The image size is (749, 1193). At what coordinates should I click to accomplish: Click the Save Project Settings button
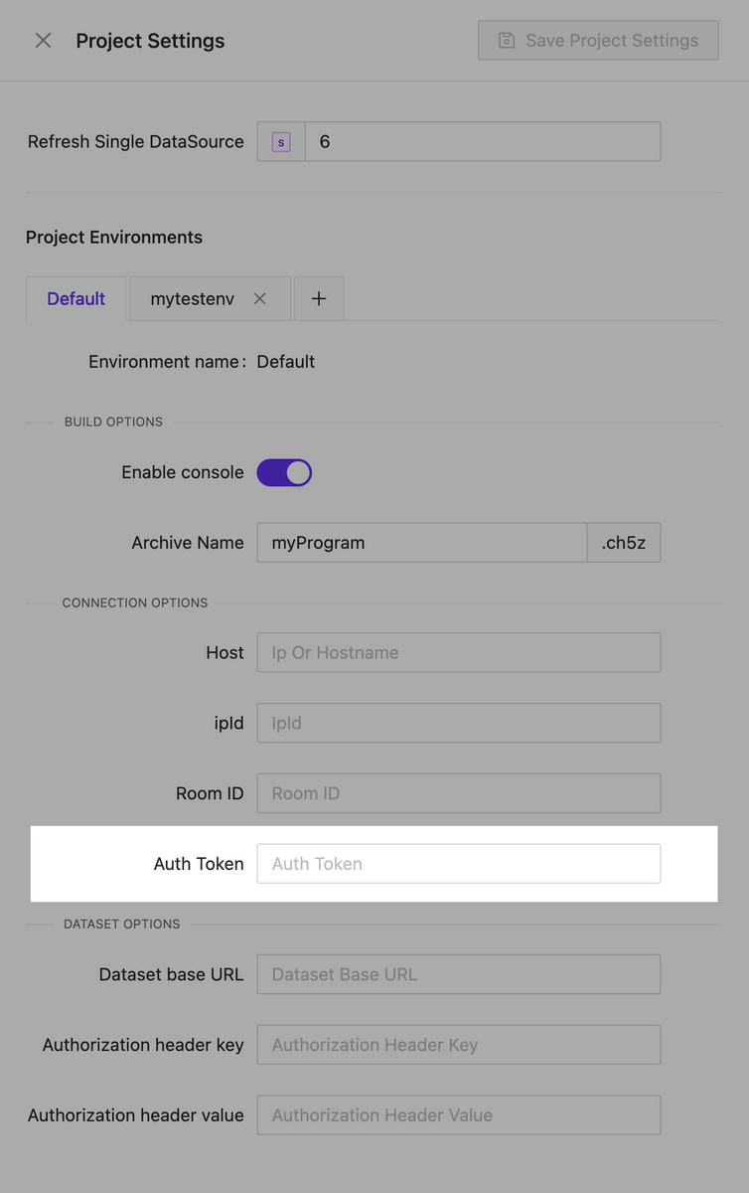(x=597, y=40)
